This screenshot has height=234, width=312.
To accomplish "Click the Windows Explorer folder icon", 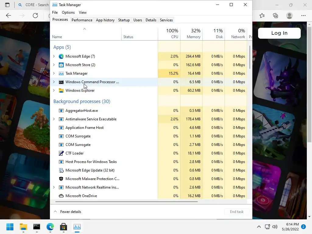I will coord(61,90).
